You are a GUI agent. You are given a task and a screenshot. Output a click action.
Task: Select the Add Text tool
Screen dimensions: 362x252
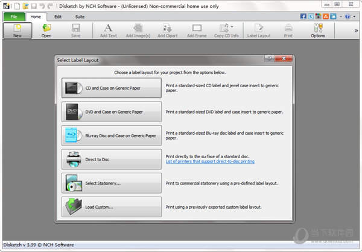(108, 31)
